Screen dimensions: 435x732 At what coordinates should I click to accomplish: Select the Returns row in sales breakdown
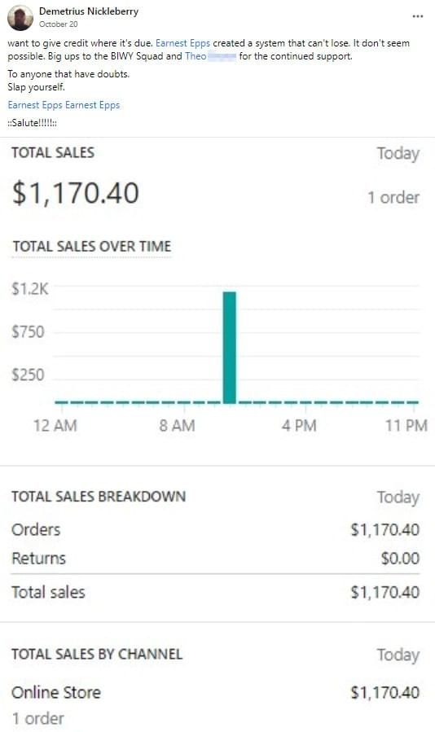(215, 559)
